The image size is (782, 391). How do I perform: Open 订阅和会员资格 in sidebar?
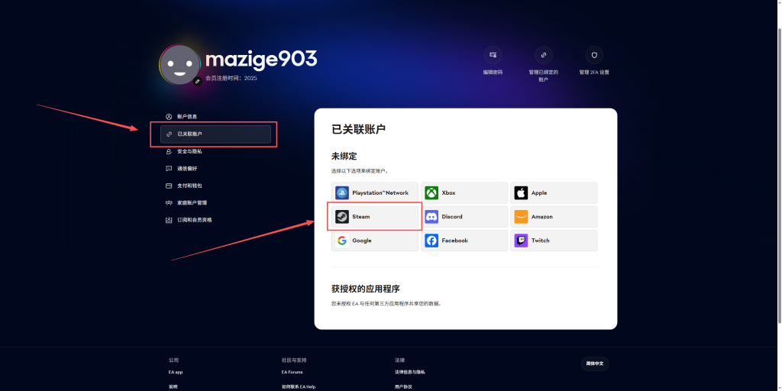[x=194, y=220]
